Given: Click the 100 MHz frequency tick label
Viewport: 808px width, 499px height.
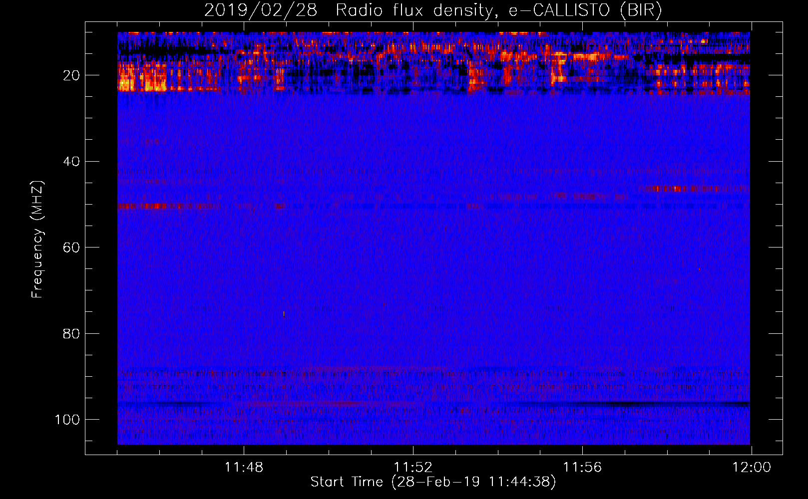Looking at the screenshot, I should (67, 420).
